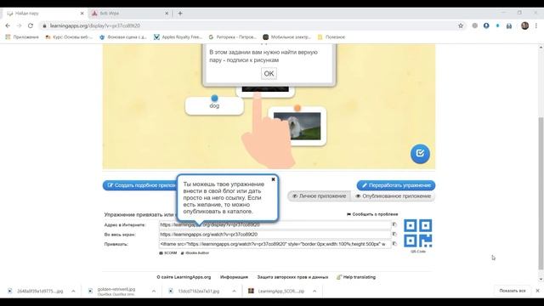Expand options for the third downloaded jpg
This screenshot has height=306, width=544.
[235, 291]
